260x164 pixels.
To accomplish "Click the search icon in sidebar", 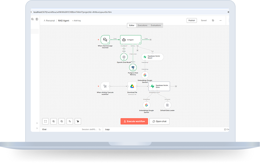I will point(32,19).
